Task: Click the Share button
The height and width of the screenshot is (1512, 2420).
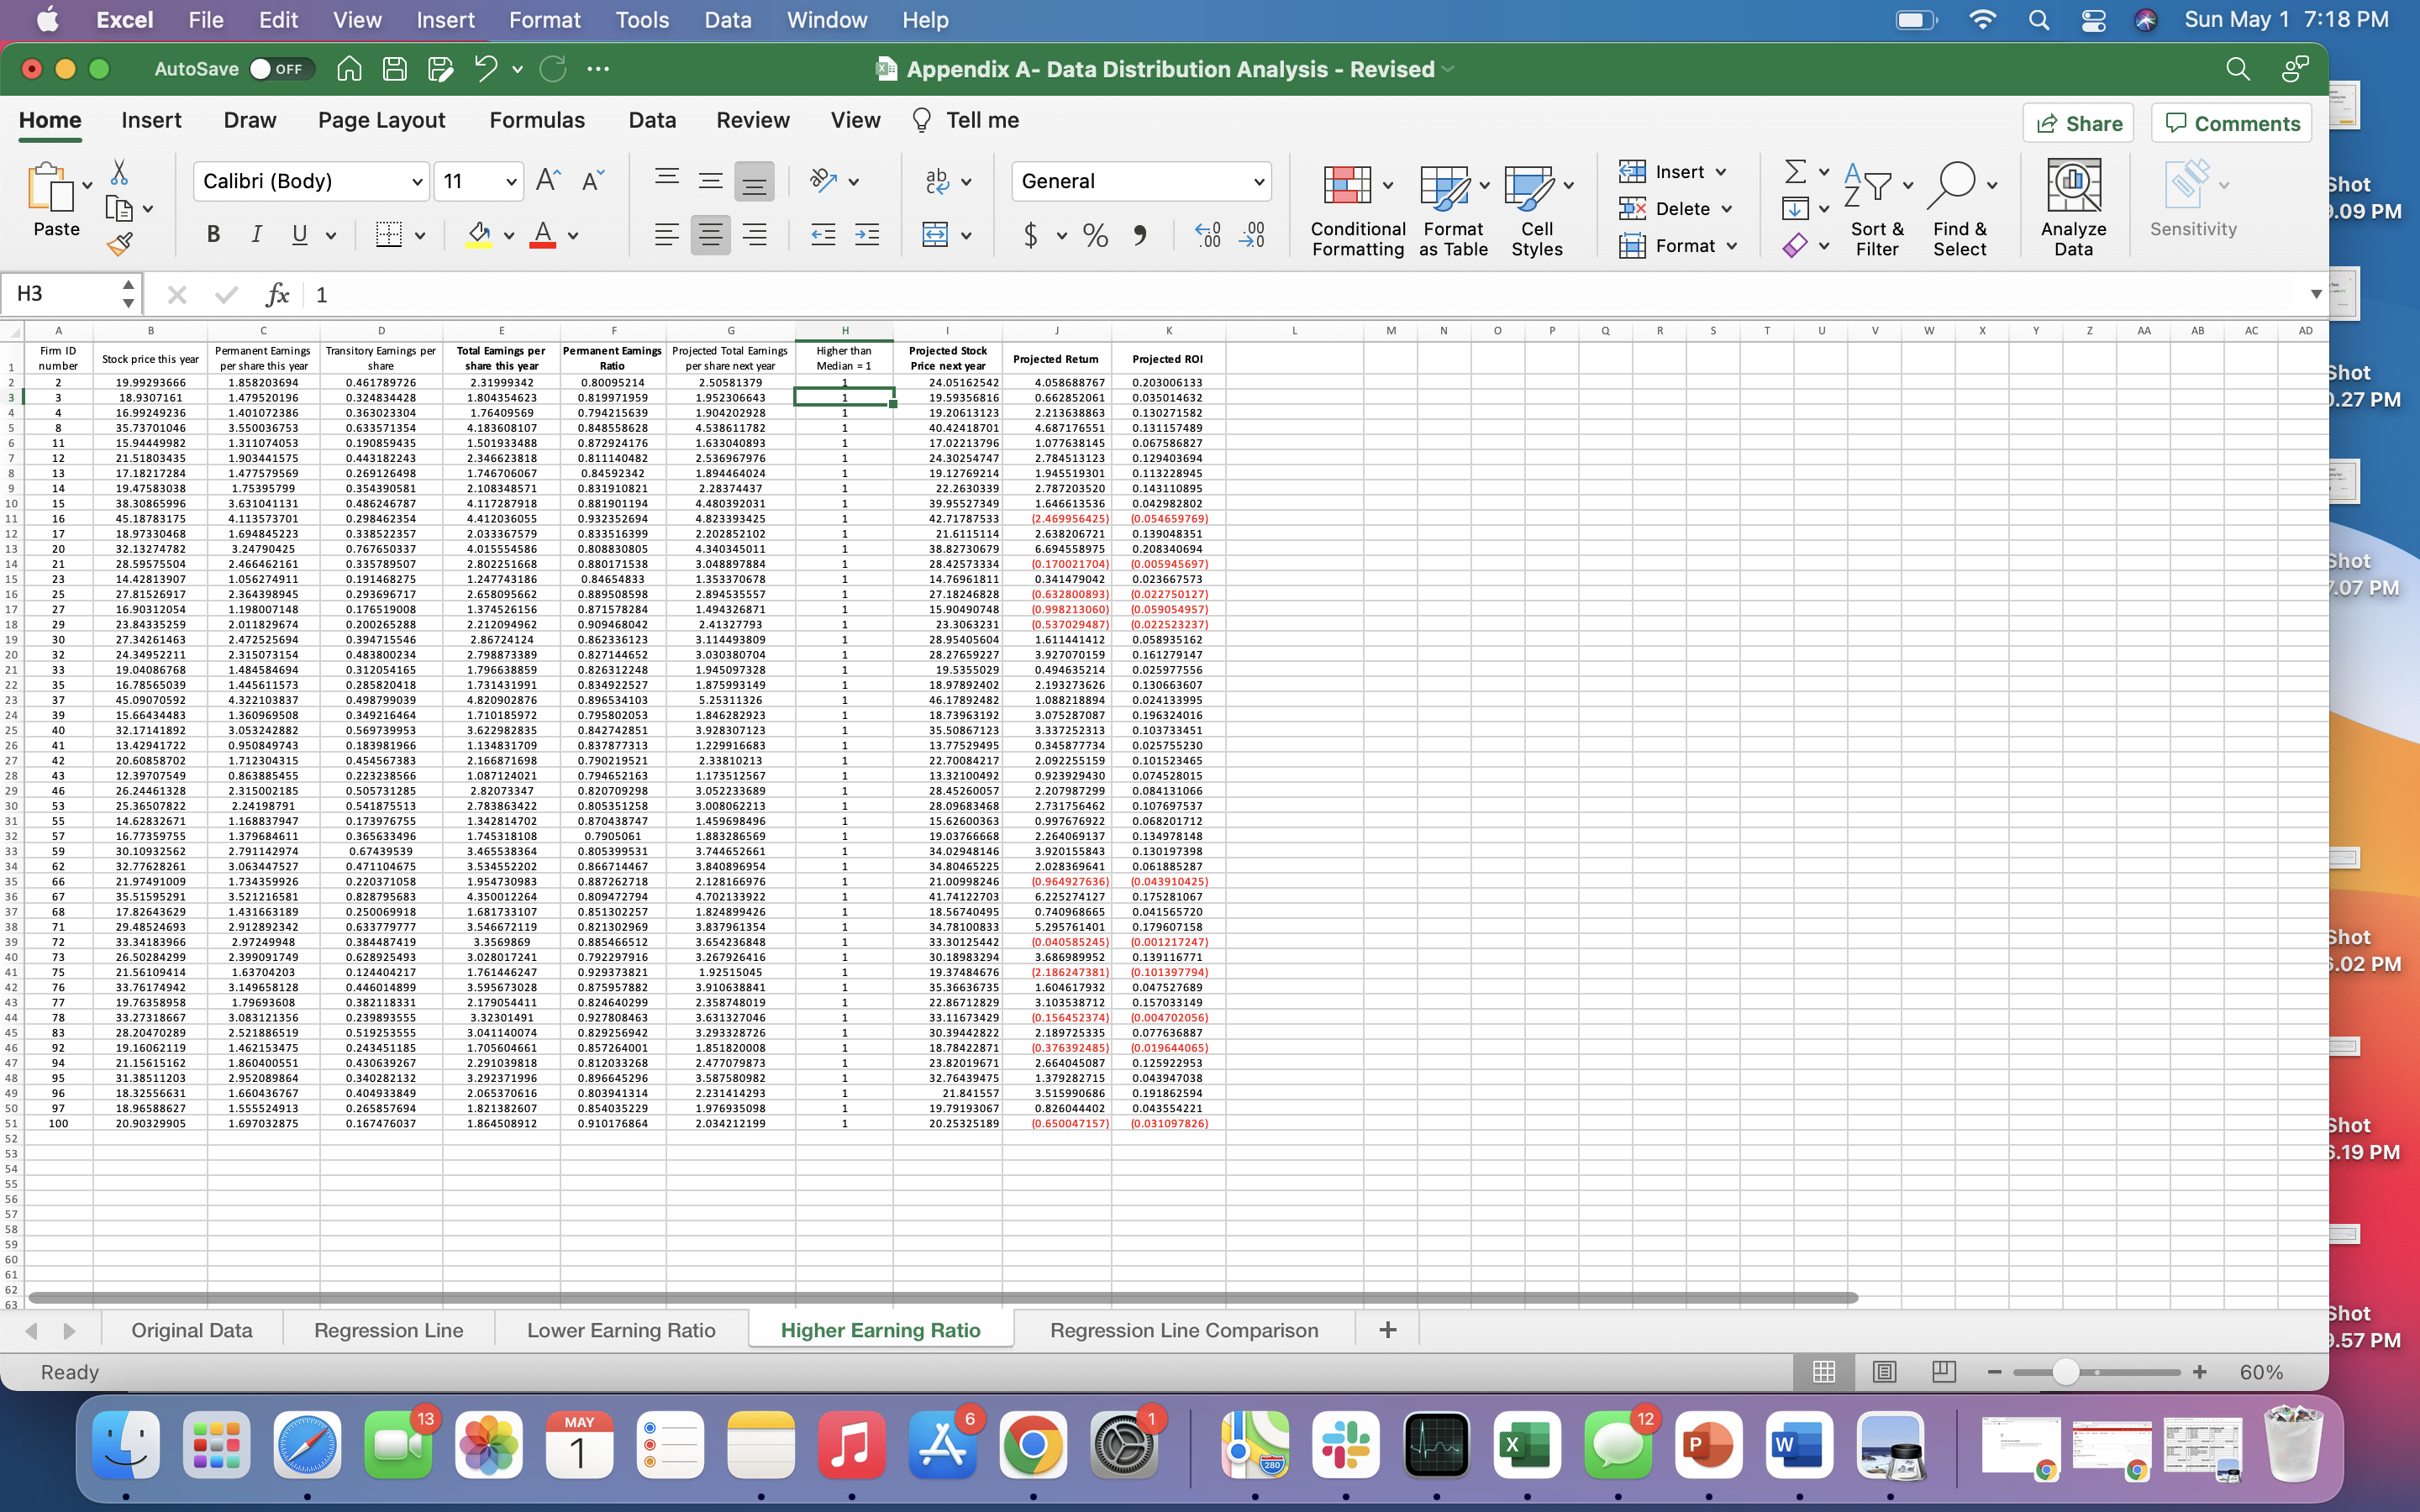Action: [2079, 122]
